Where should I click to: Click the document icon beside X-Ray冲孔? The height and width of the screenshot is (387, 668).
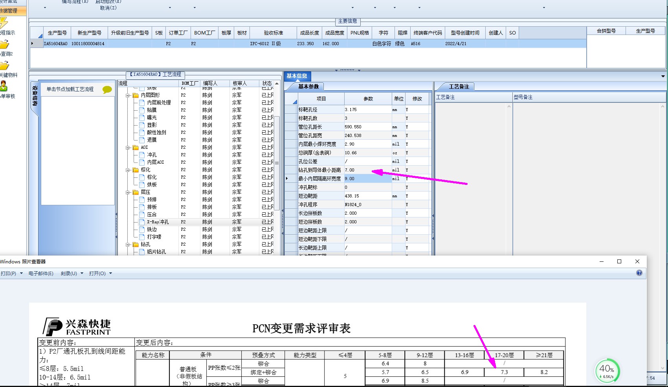(142, 222)
